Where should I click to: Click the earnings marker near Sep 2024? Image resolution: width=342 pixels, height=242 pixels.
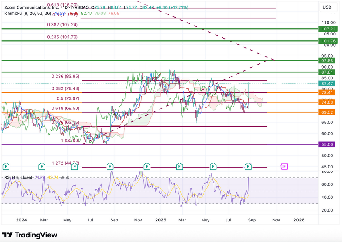(x=110, y=166)
